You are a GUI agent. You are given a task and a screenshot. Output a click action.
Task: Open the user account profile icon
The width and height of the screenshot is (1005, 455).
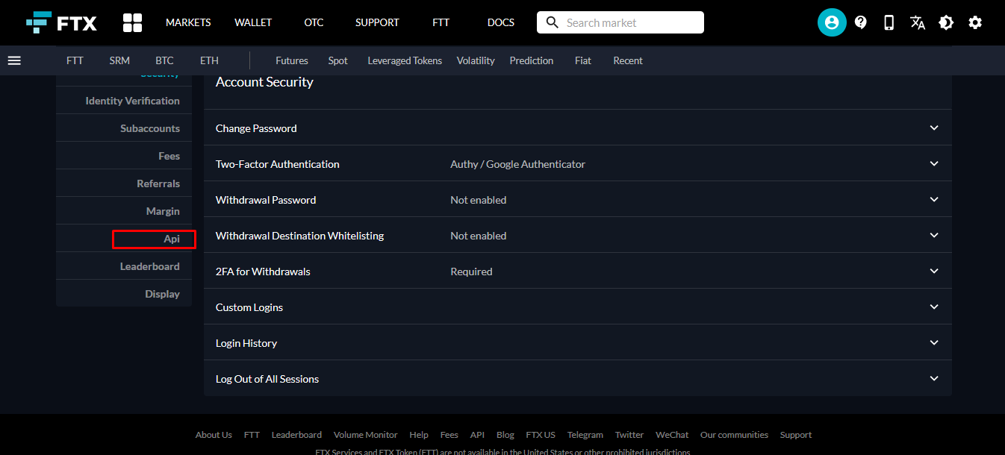coord(831,22)
